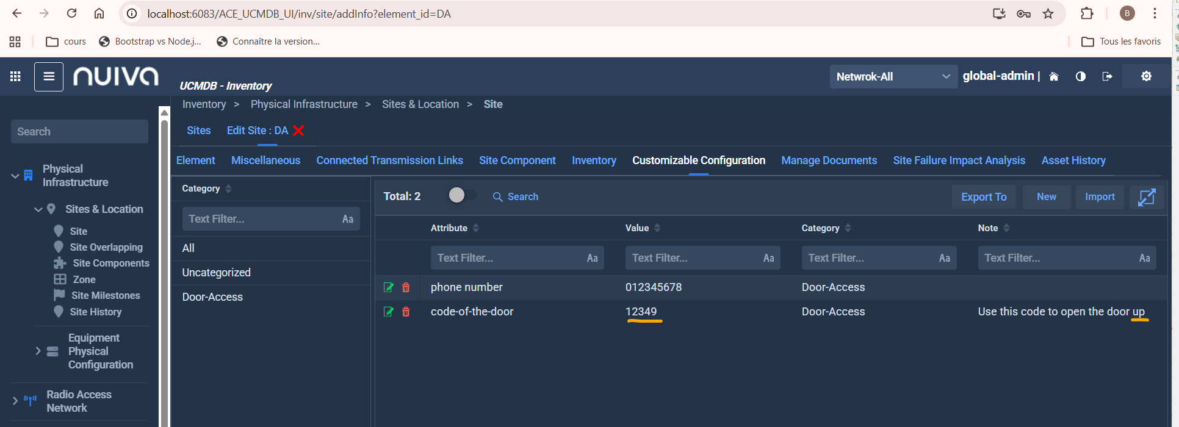Open the apps grid launcher icon
The height and width of the screenshot is (427, 1179).
(16, 76)
